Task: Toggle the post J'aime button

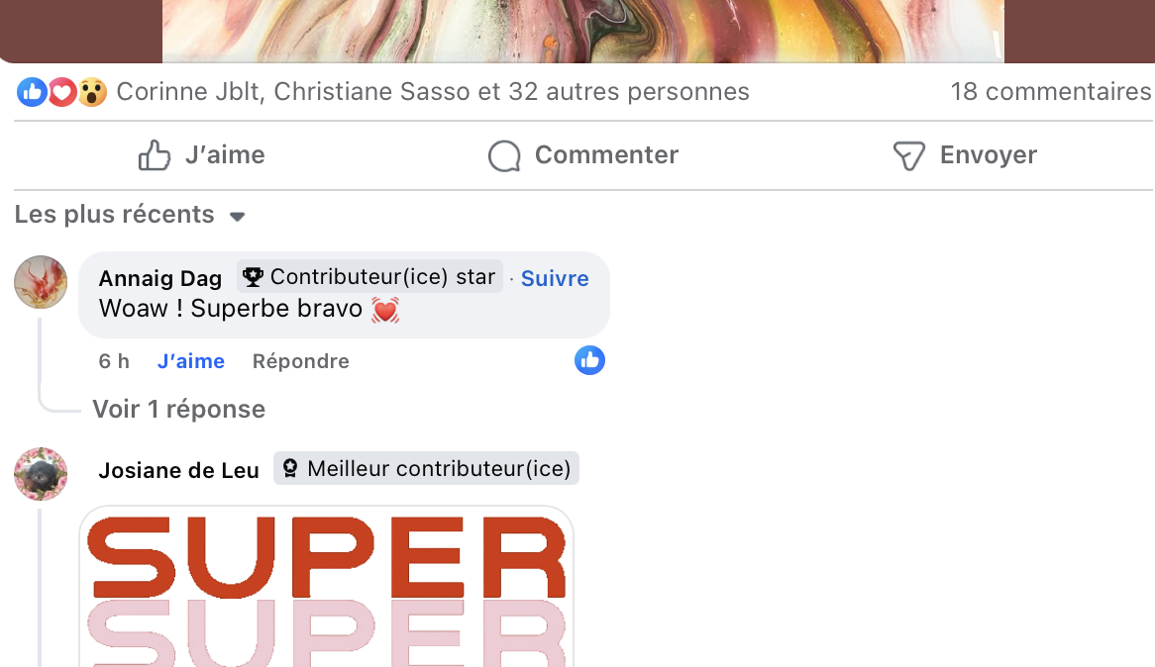Action: 202,155
